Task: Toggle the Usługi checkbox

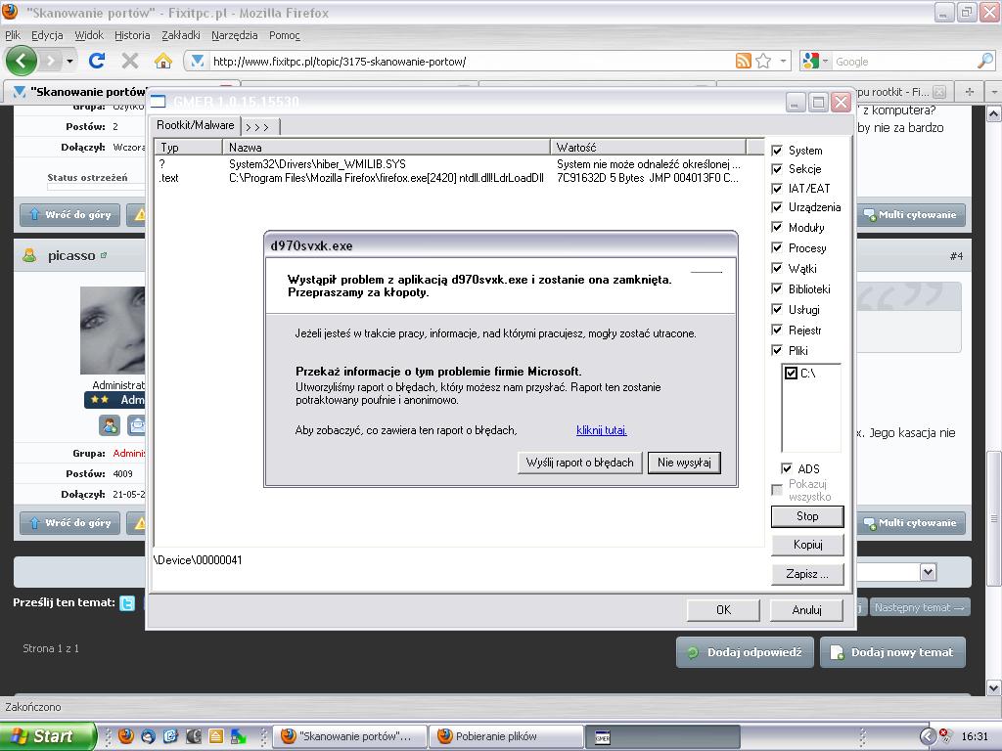Action: pyautogui.click(x=777, y=309)
